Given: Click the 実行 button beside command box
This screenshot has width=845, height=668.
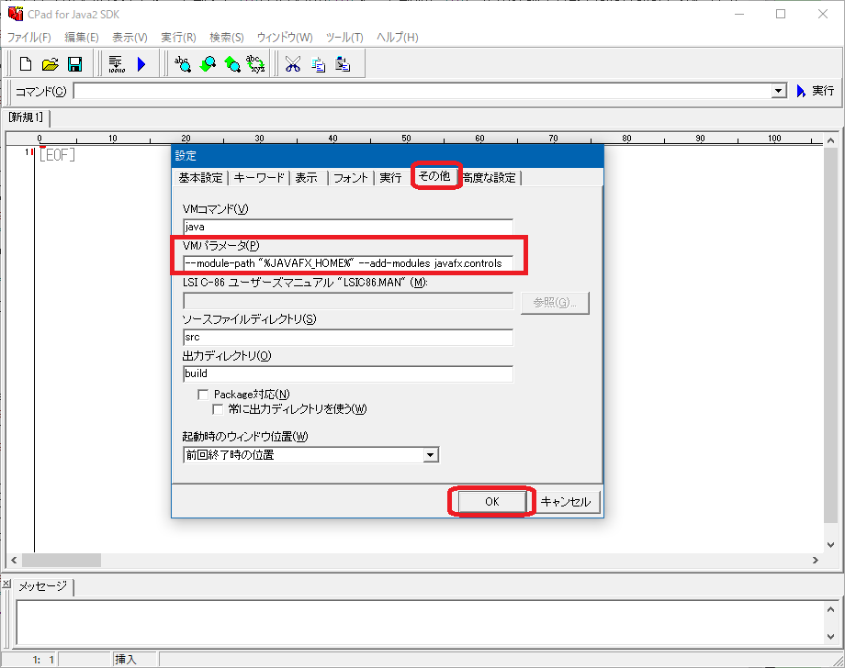Looking at the screenshot, I should tap(816, 91).
